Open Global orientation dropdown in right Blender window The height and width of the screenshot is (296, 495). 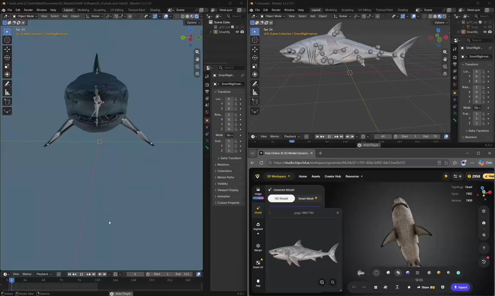pos(343,16)
